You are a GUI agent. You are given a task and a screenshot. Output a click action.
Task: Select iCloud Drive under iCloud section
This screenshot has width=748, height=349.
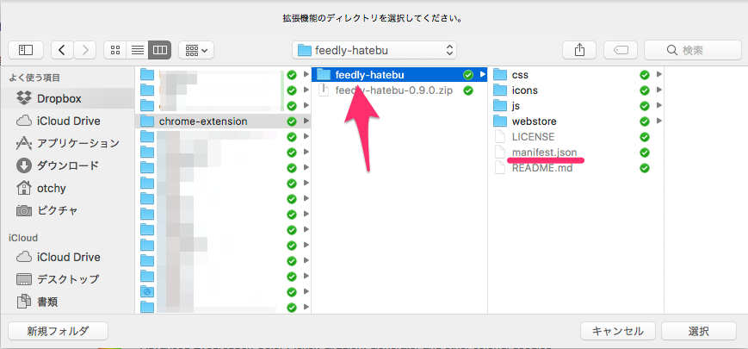tap(67, 257)
